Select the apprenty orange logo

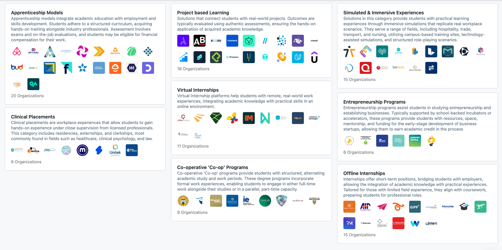(x=115, y=52)
